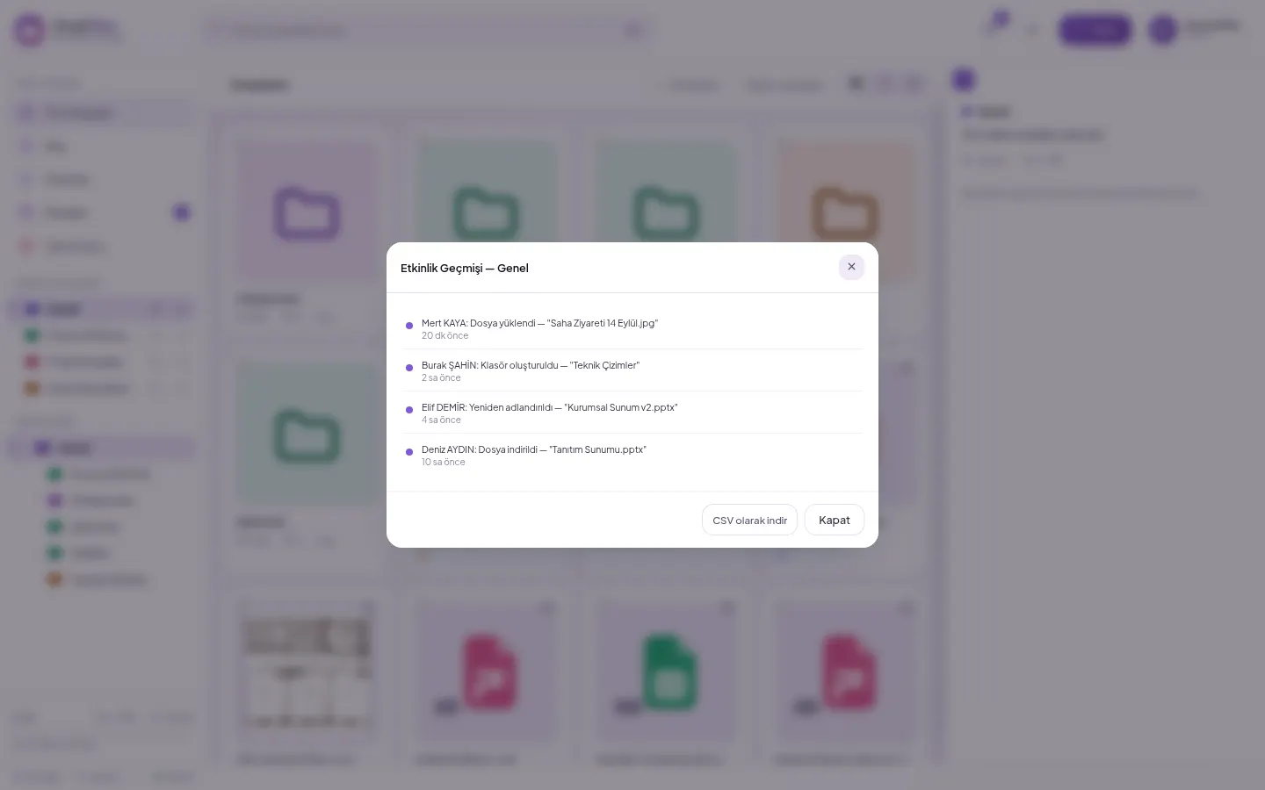The width and height of the screenshot is (1265, 790).
Task: Select the Elif DEMİR renamed entry
Action: pyautogui.click(x=632, y=413)
